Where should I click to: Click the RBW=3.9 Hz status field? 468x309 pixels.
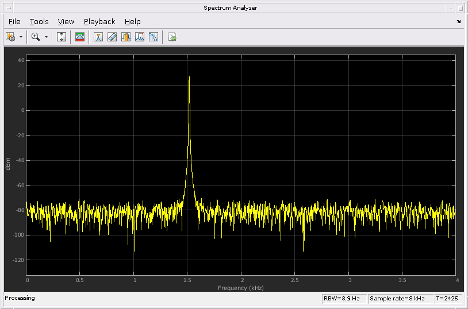pos(344,299)
